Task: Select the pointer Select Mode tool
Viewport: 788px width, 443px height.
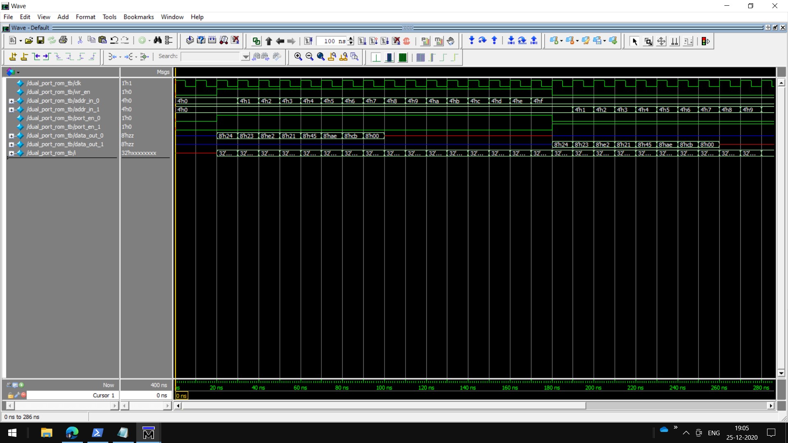Action: [635, 41]
